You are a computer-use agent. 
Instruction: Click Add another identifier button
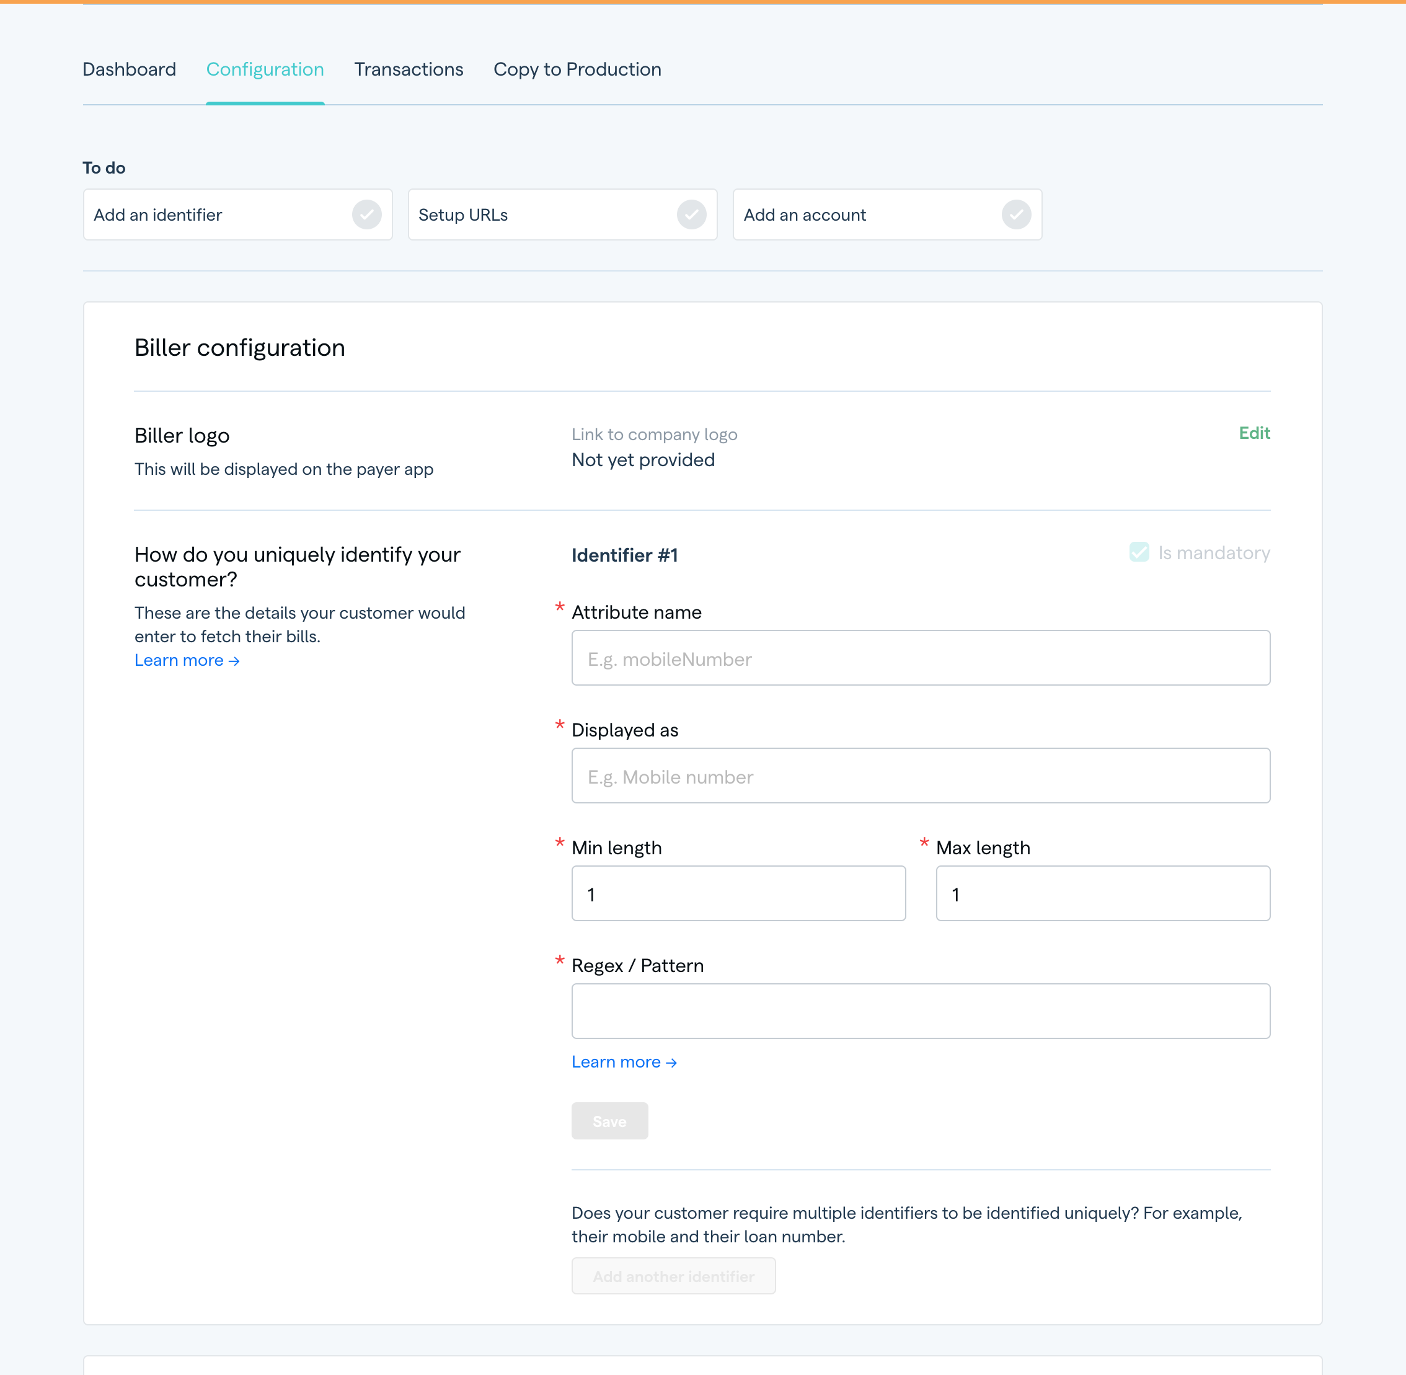tap(673, 1276)
